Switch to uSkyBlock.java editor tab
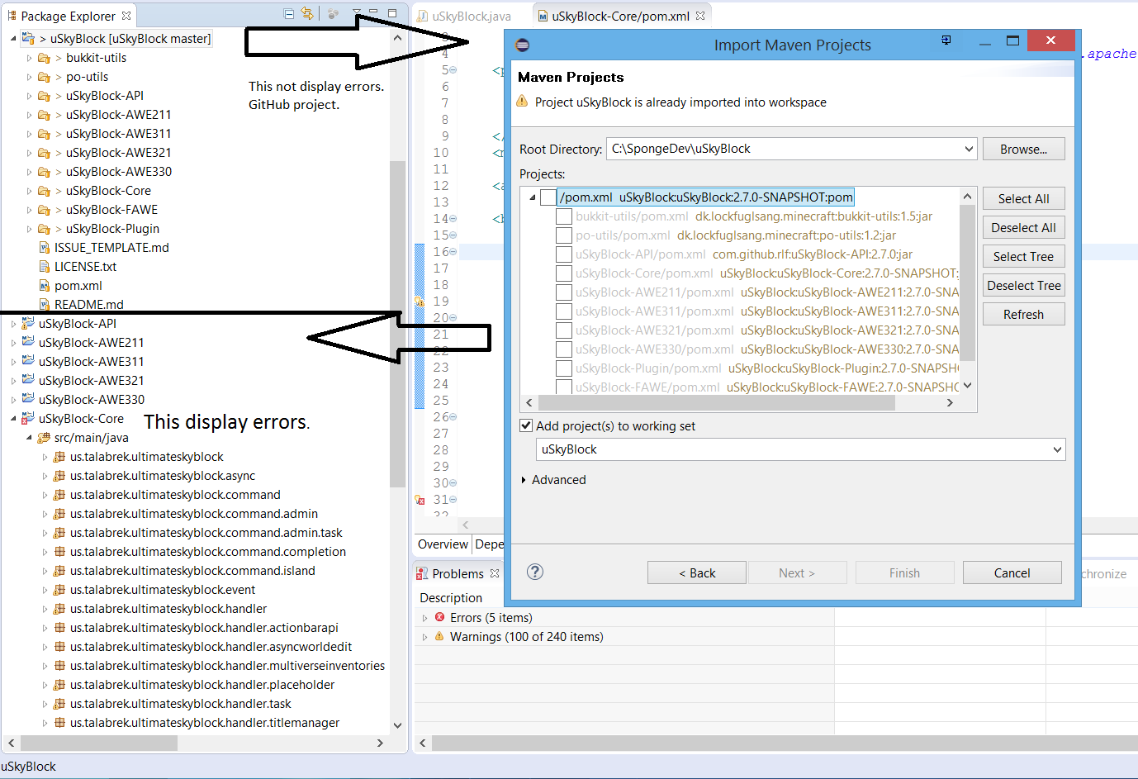1138x779 pixels. coord(463,16)
